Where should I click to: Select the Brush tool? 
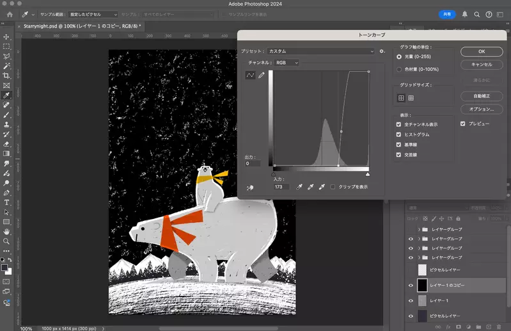[x=7, y=114]
